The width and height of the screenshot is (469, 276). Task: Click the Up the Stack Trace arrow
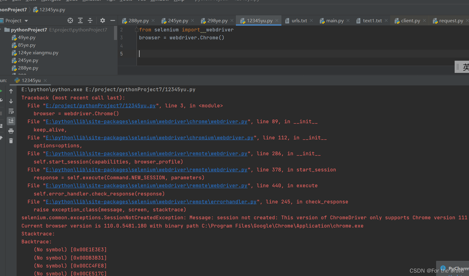tap(11, 91)
